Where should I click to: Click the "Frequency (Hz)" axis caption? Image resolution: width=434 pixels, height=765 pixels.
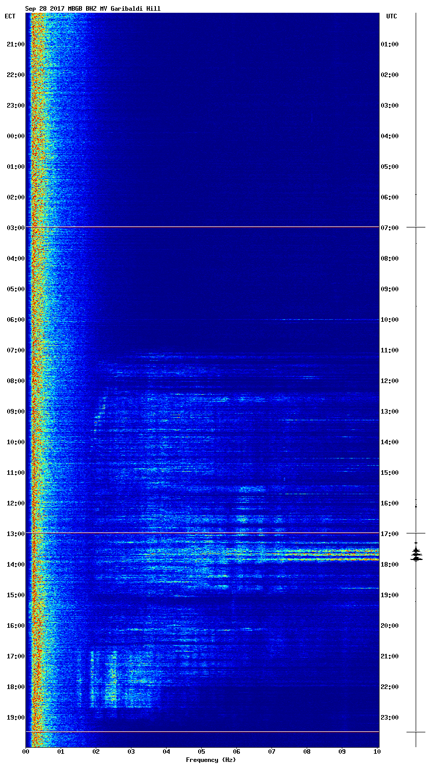click(x=211, y=760)
